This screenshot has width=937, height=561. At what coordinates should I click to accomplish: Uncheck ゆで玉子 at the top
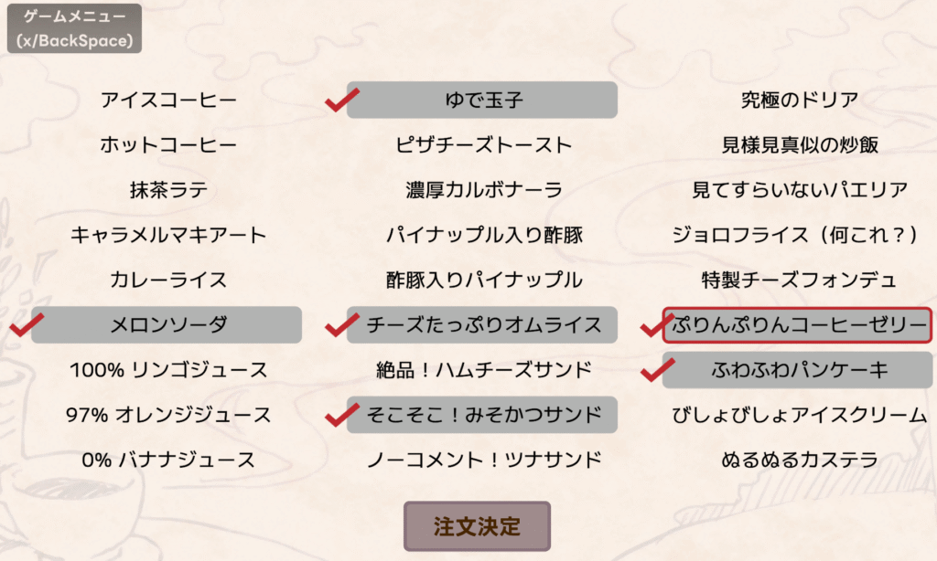coord(480,99)
